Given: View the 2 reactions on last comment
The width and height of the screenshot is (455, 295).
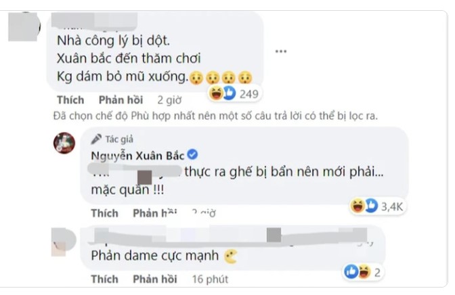Looking at the screenshot, I should coord(362,272).
